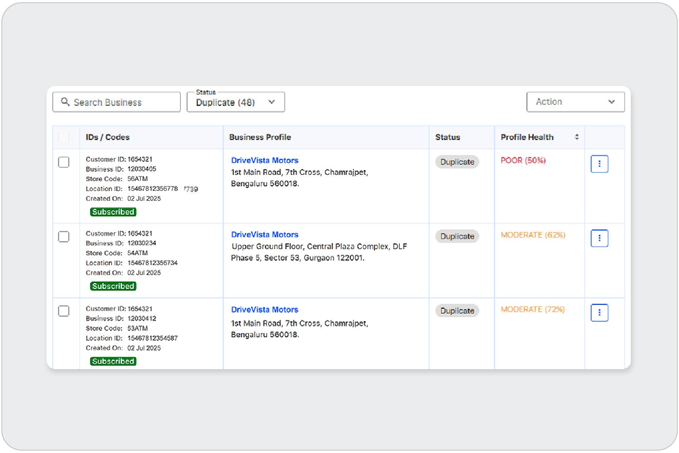
Task: Click Subscribed badge under store code 53ATM
Action: (113, 361)
